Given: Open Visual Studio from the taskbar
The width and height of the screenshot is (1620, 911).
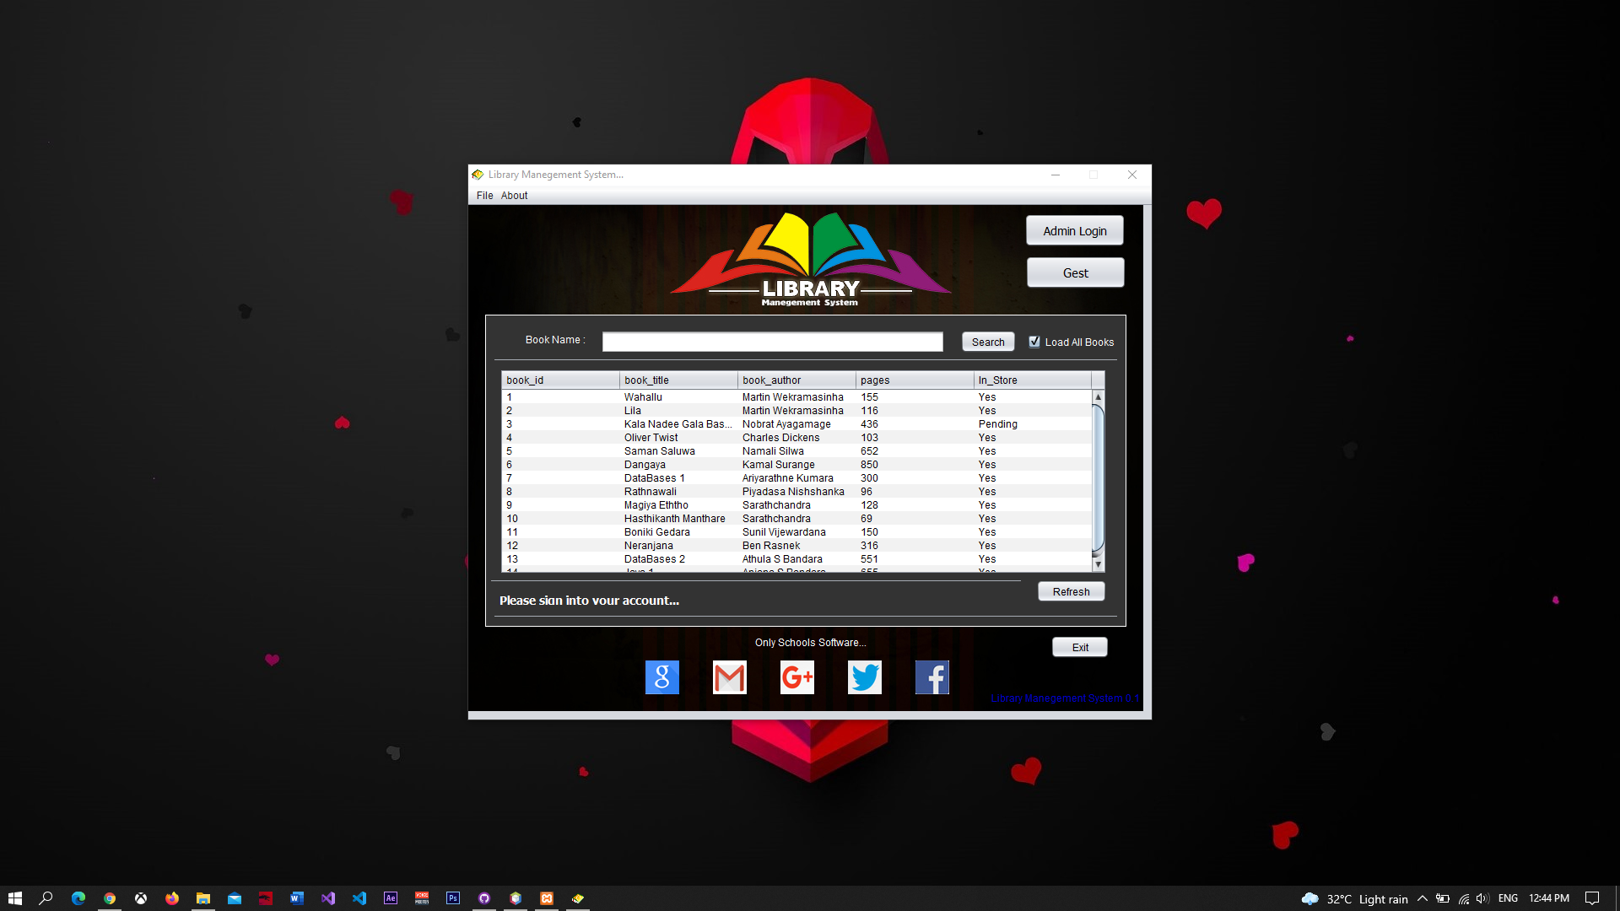Looking at the screenshot, I should pos(328,898).
